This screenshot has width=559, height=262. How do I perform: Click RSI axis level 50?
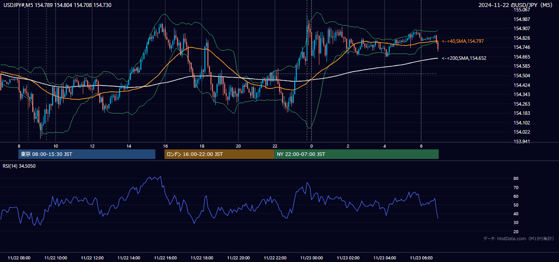click(x=516, y=205)
